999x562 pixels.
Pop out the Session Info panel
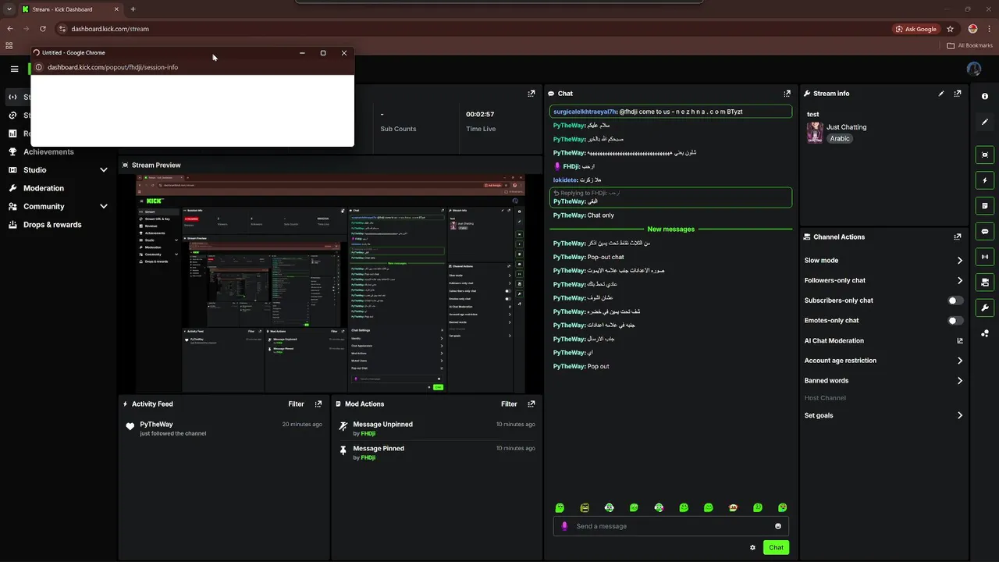pos(531,94)
